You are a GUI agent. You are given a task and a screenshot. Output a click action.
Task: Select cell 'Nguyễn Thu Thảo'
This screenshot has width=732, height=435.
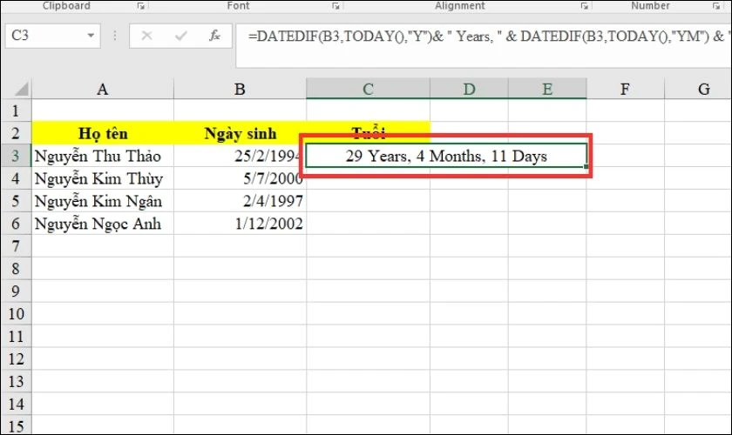pos(103,156)
